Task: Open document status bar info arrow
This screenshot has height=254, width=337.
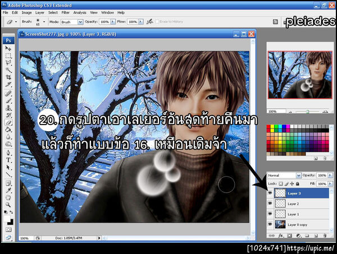Action: click(x=99, y=238)
